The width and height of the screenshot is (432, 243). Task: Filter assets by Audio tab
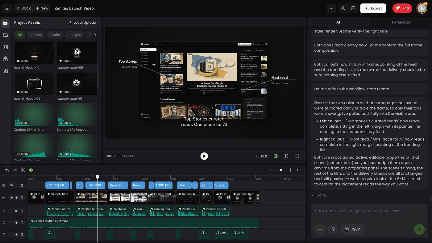tap(55, 35)
